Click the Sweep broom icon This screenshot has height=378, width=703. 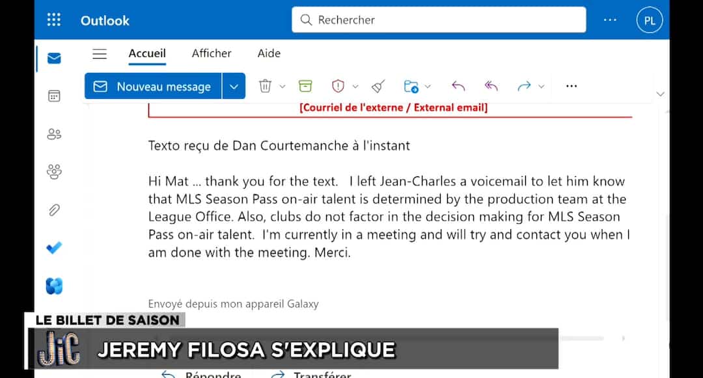(x=378, y=86)
